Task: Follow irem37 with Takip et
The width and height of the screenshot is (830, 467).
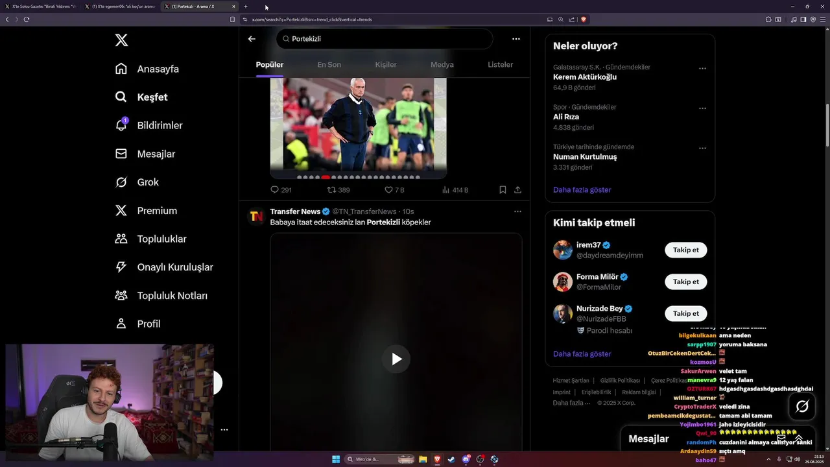Action: pyautogui.click(x=685, y=250)
